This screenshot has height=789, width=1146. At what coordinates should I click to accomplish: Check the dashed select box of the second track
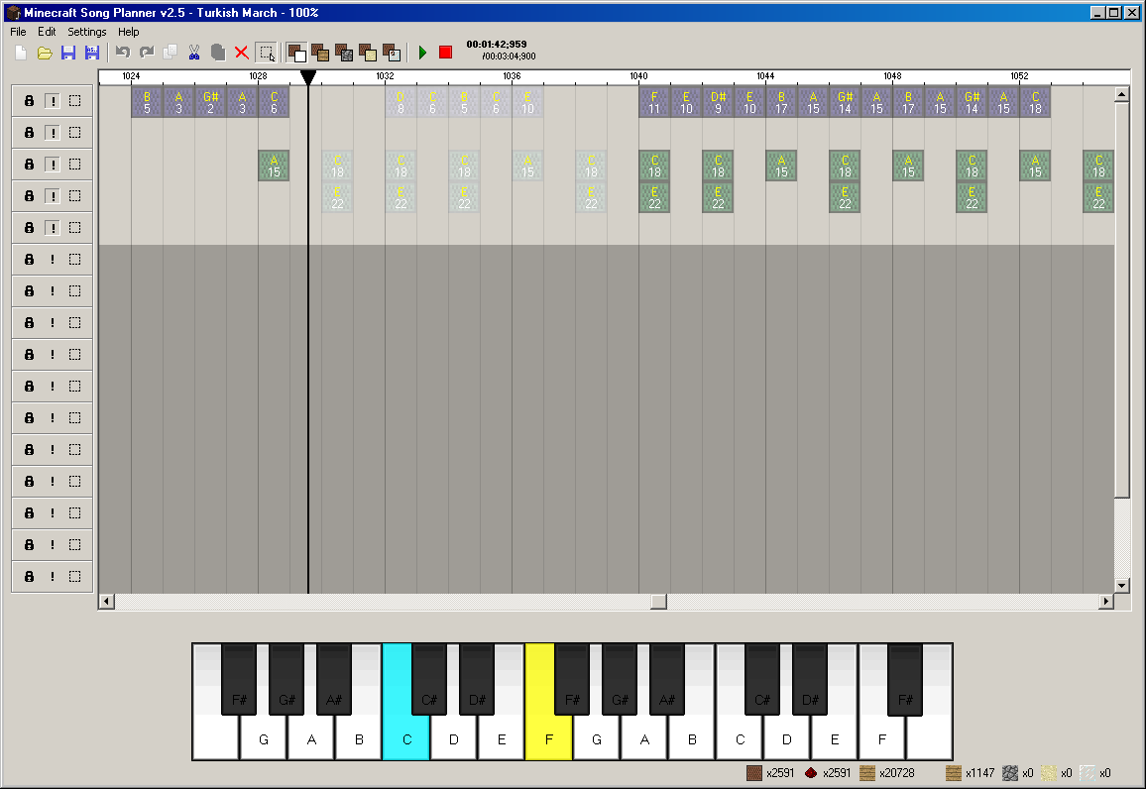[75, 132]
